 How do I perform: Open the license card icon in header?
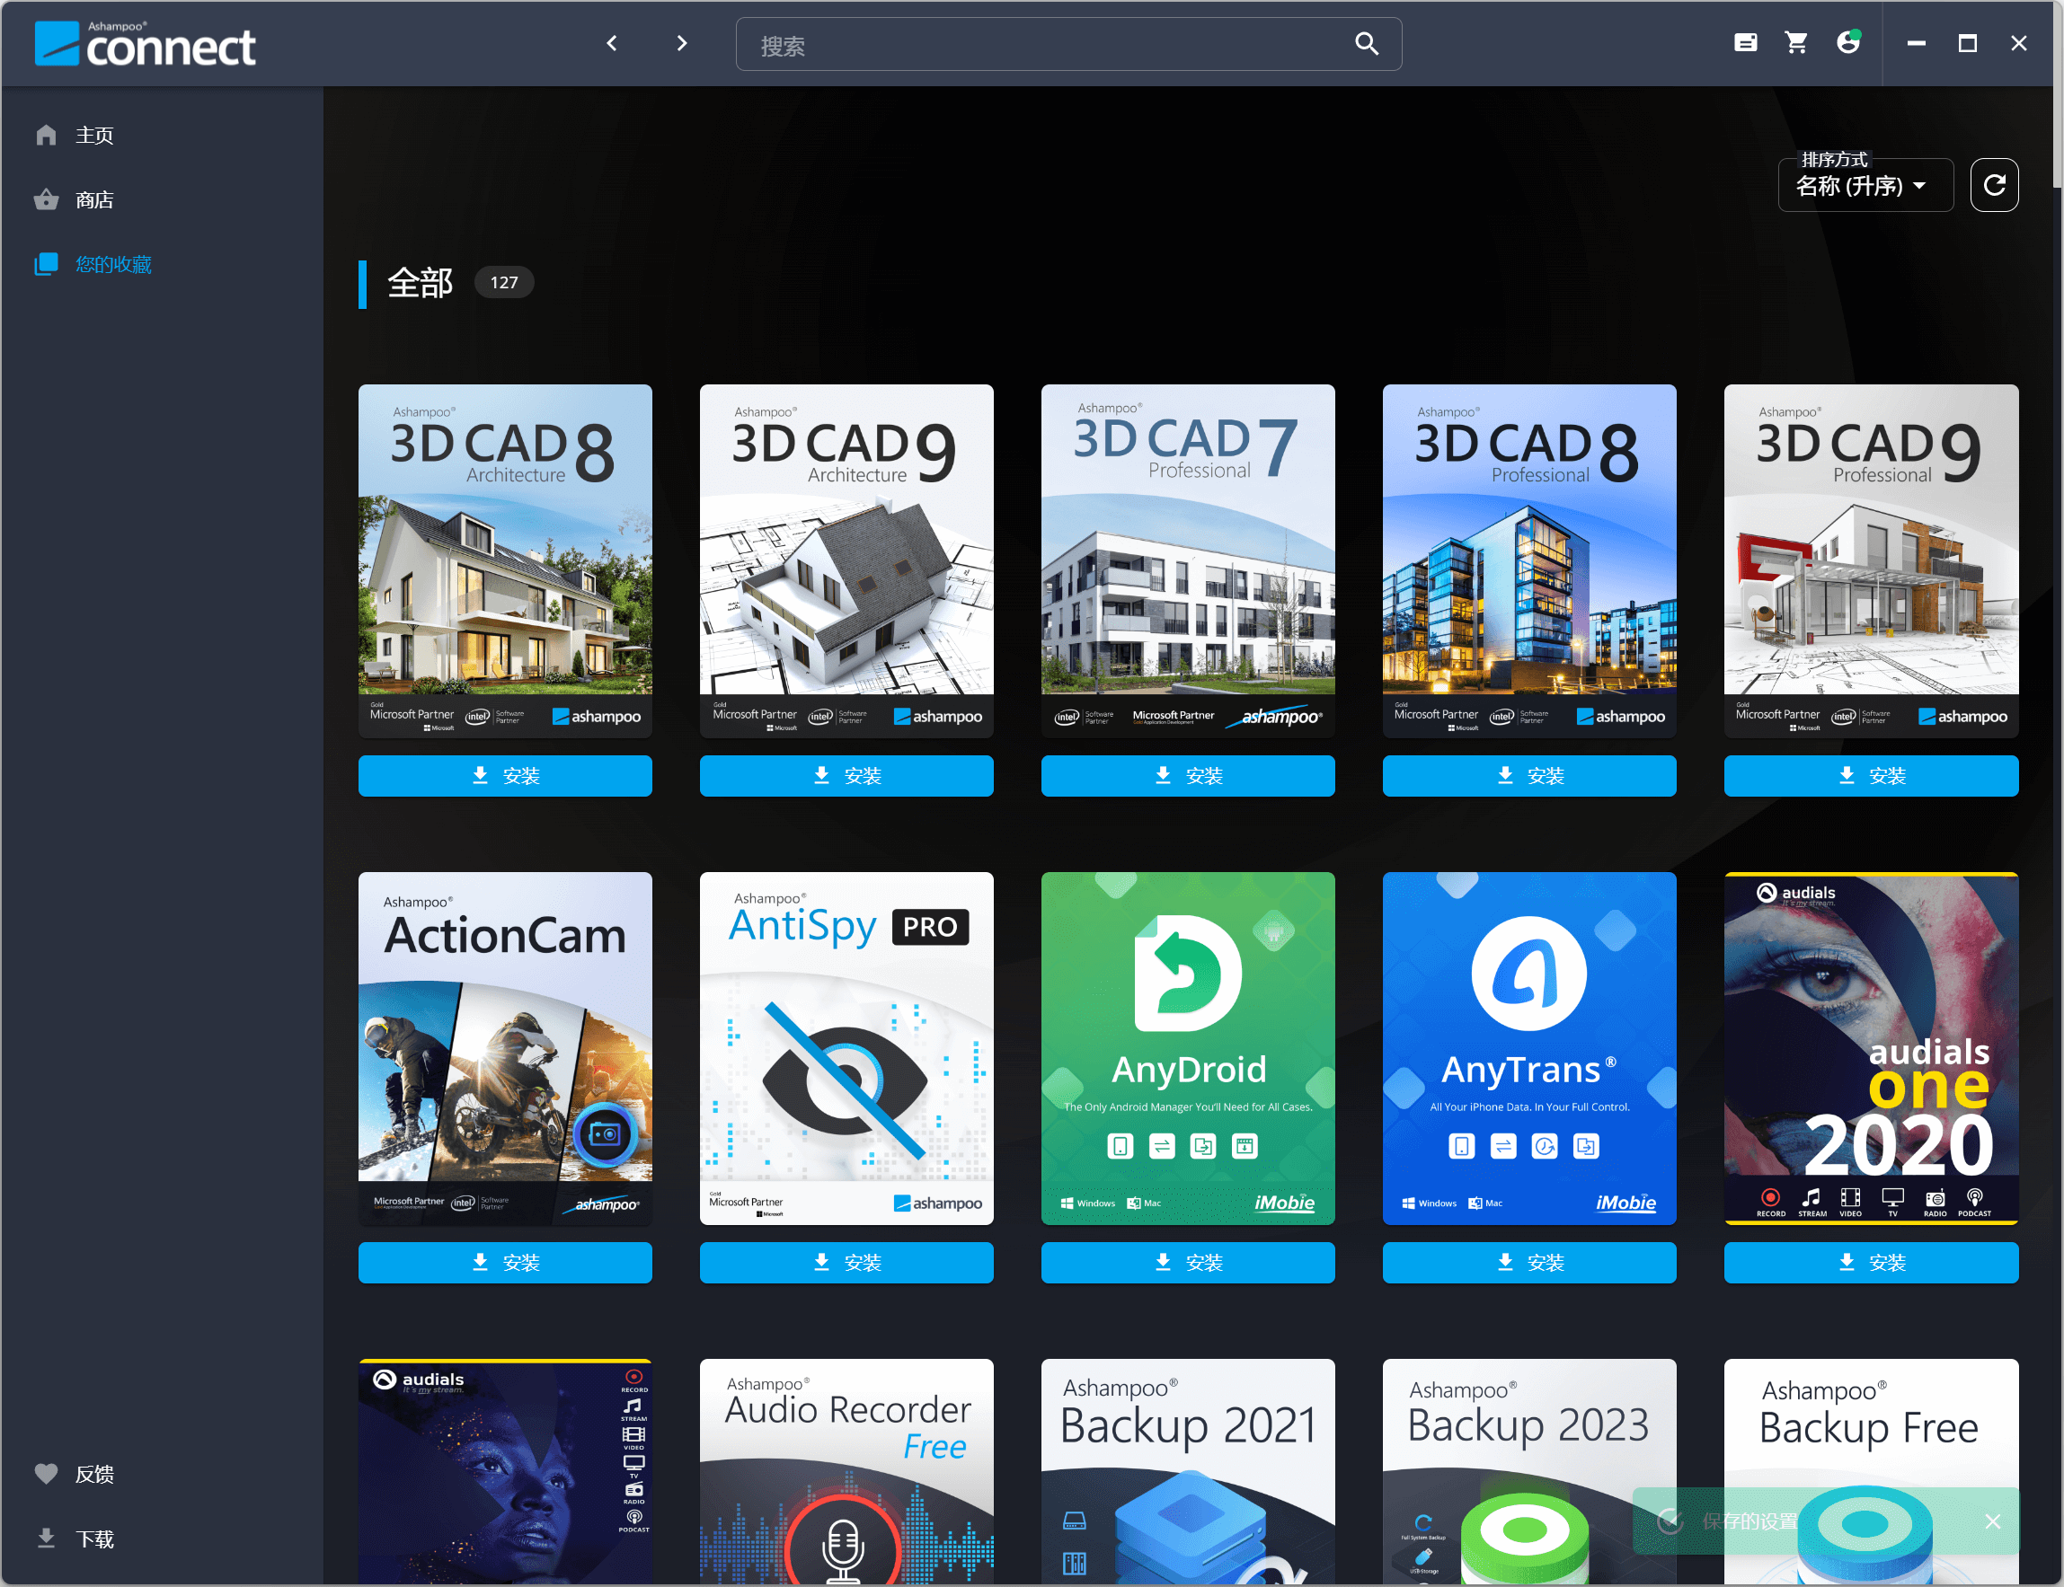point(1745,42)
